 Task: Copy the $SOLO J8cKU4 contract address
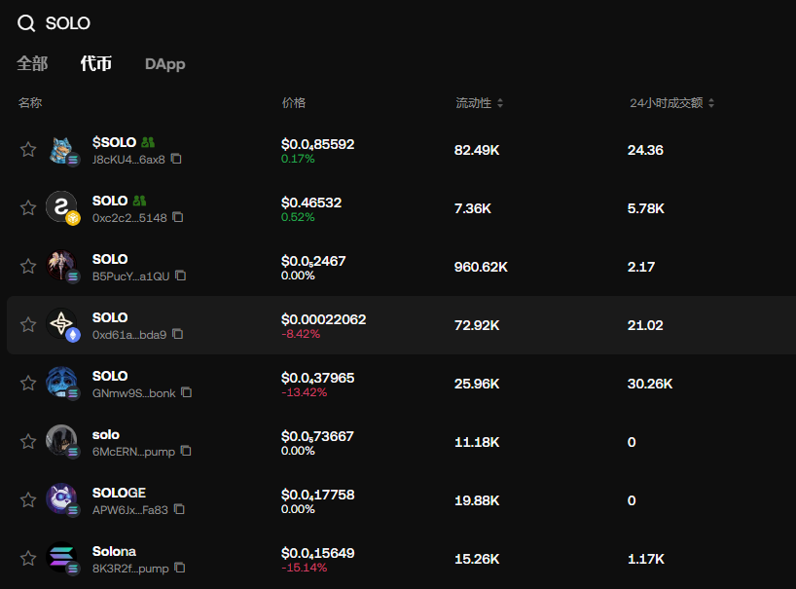[176, 159]
